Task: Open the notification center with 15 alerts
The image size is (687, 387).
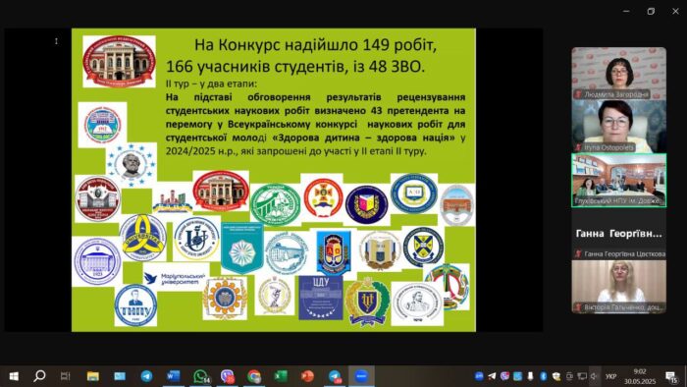Action: pos(671,376)
